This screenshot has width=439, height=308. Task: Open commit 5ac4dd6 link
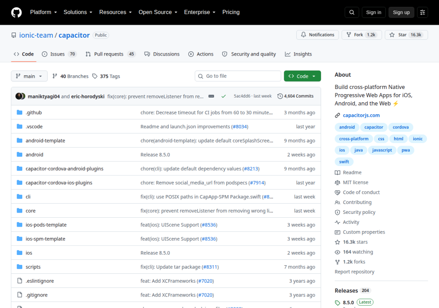[242, 96]
